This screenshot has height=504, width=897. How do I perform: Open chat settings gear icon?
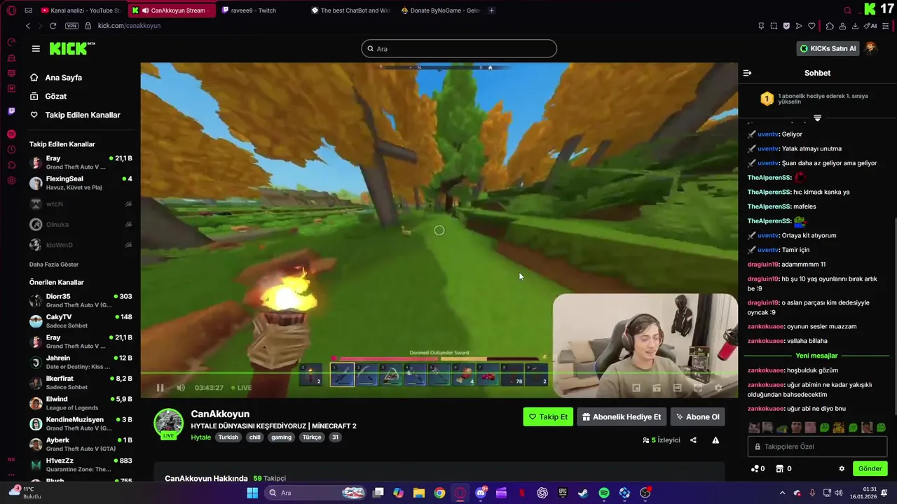click(x=842, y=468)
